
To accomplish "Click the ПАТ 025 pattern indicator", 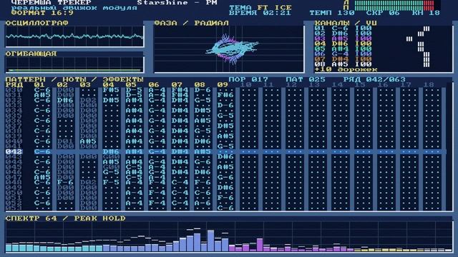I will [306, 79].
